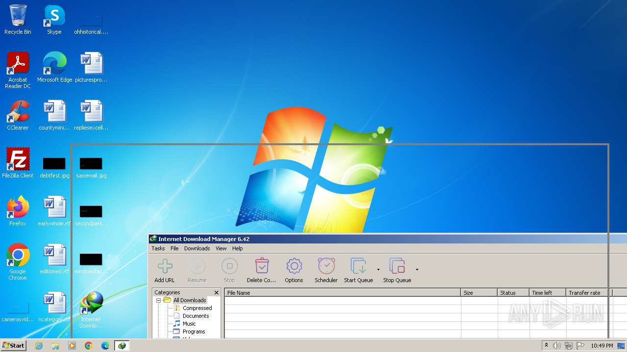Select debtfirst.jpg image file
The width and height of the screenshot is (627, 352).
point(54,167)
